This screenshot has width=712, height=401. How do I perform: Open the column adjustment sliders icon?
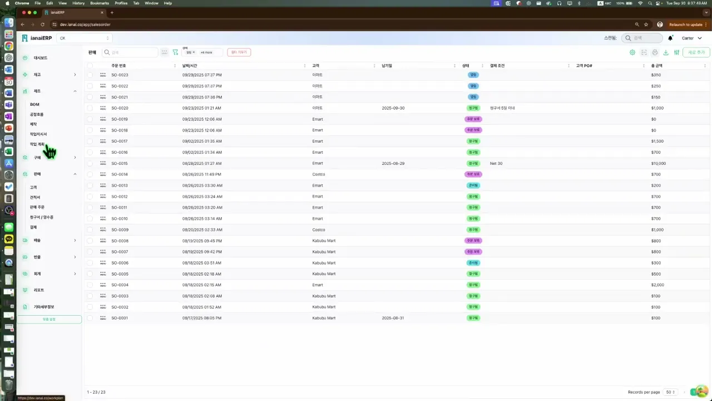point(676,52)
